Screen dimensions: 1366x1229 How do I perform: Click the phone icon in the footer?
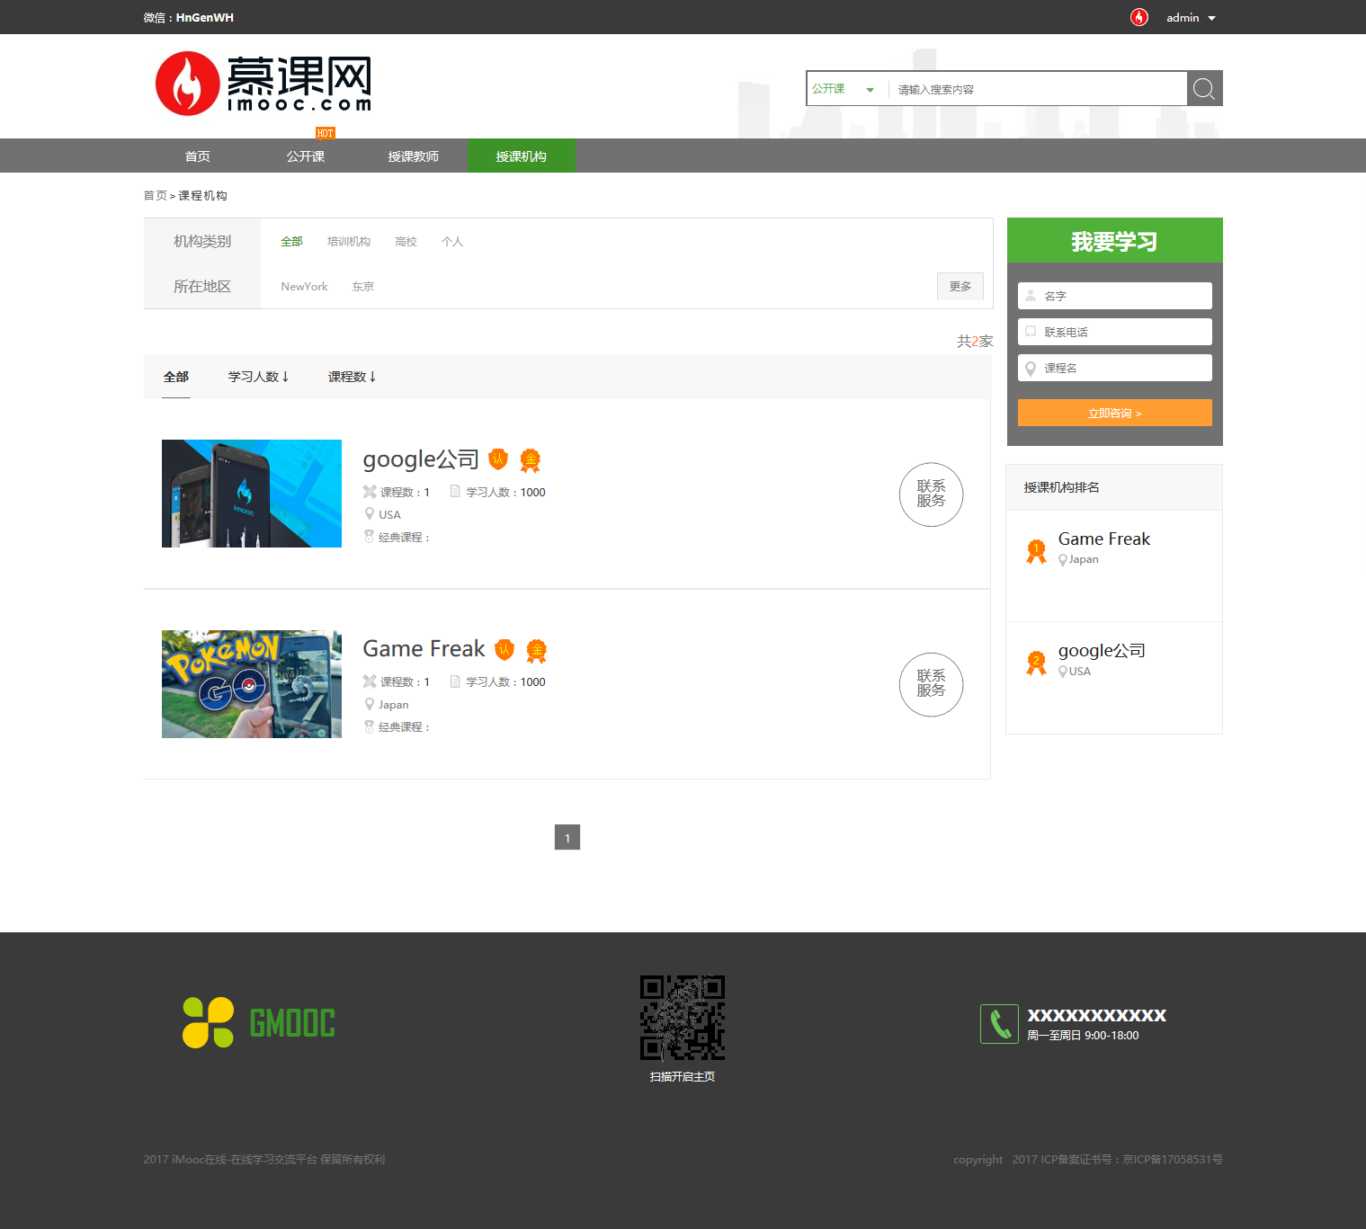(998, 1023)
